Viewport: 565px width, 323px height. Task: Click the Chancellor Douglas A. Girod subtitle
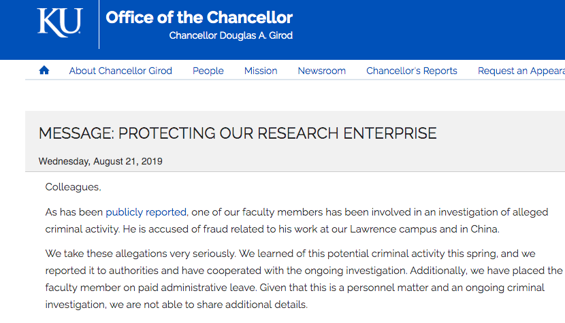[231, 35]
